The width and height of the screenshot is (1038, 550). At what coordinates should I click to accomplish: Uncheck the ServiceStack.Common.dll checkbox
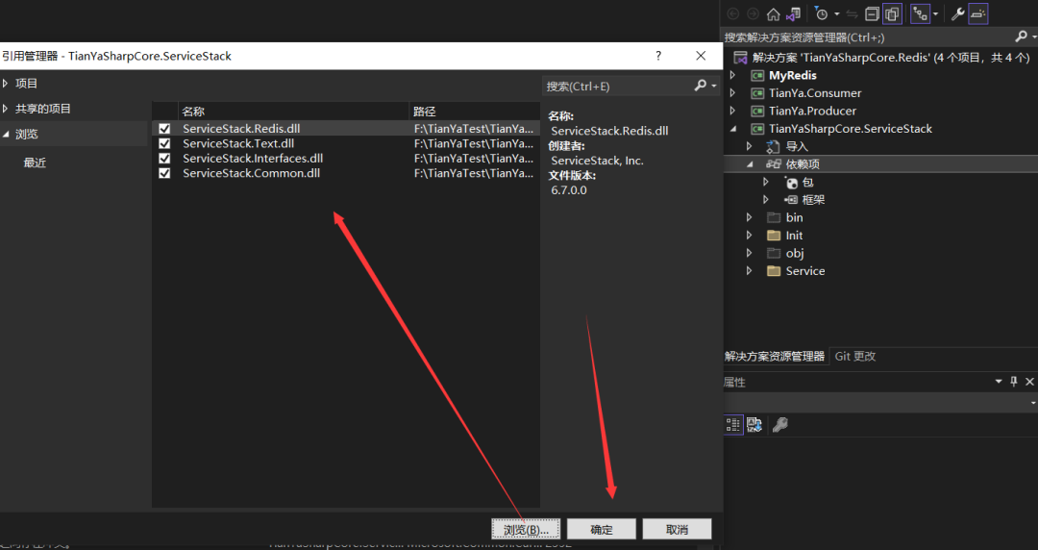click(165, 173)
